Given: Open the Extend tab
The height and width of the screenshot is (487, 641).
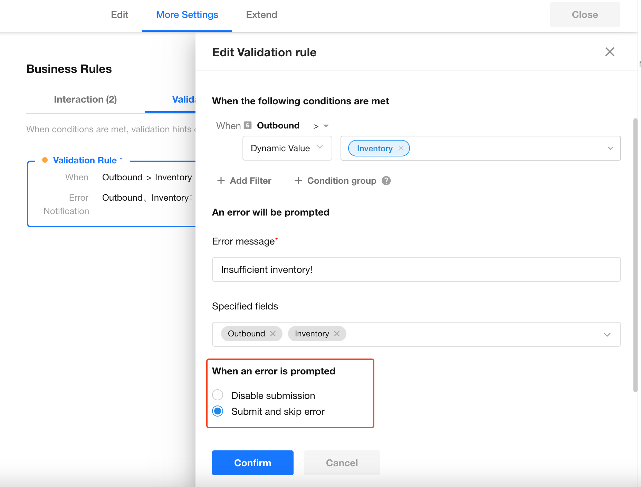Looking at the screenshot, I should coord(261,15).
